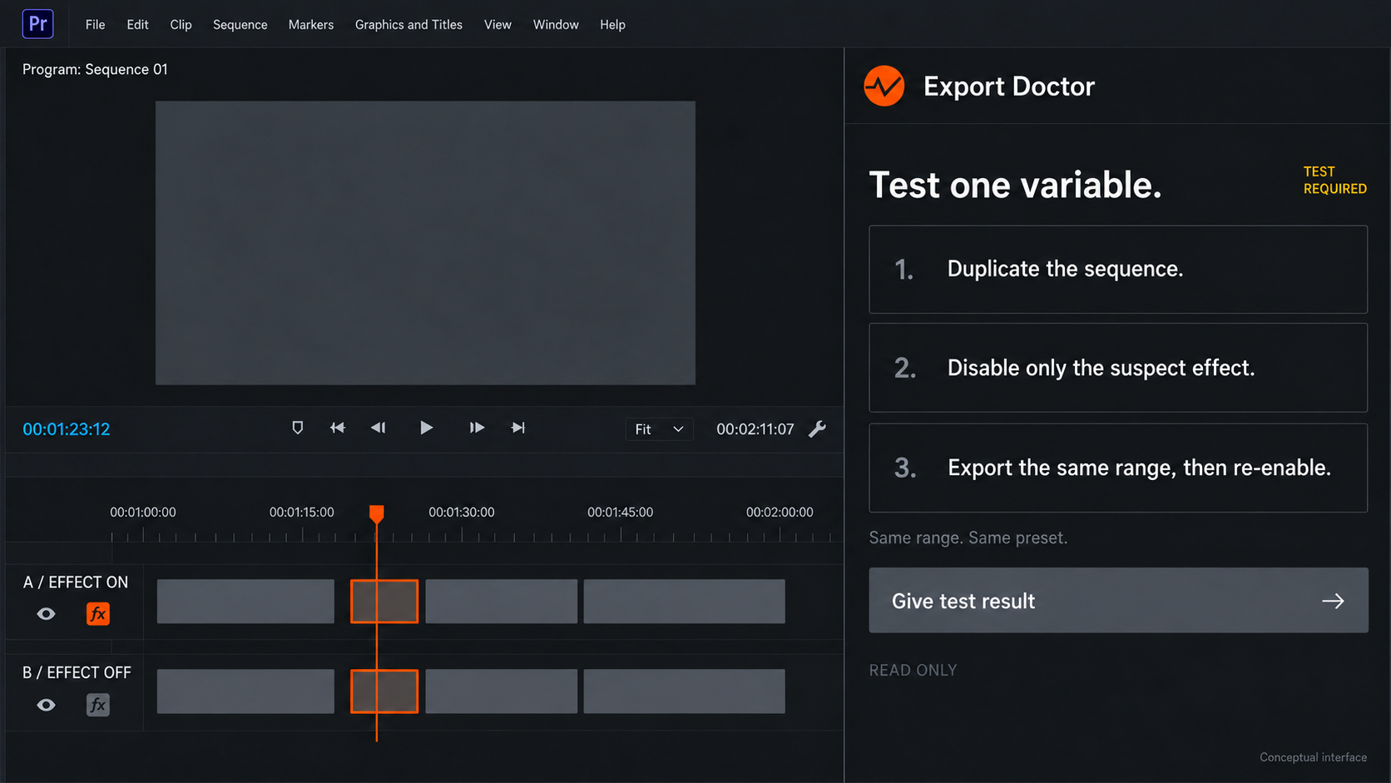Select the highlighted clip on track A
Image resolution: width=1391 pixels, height=783 pixels.
point(384,602)
